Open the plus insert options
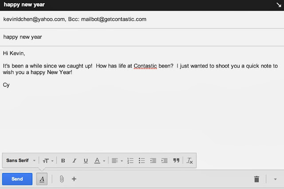Screen dimensions: 284x189 74,179
